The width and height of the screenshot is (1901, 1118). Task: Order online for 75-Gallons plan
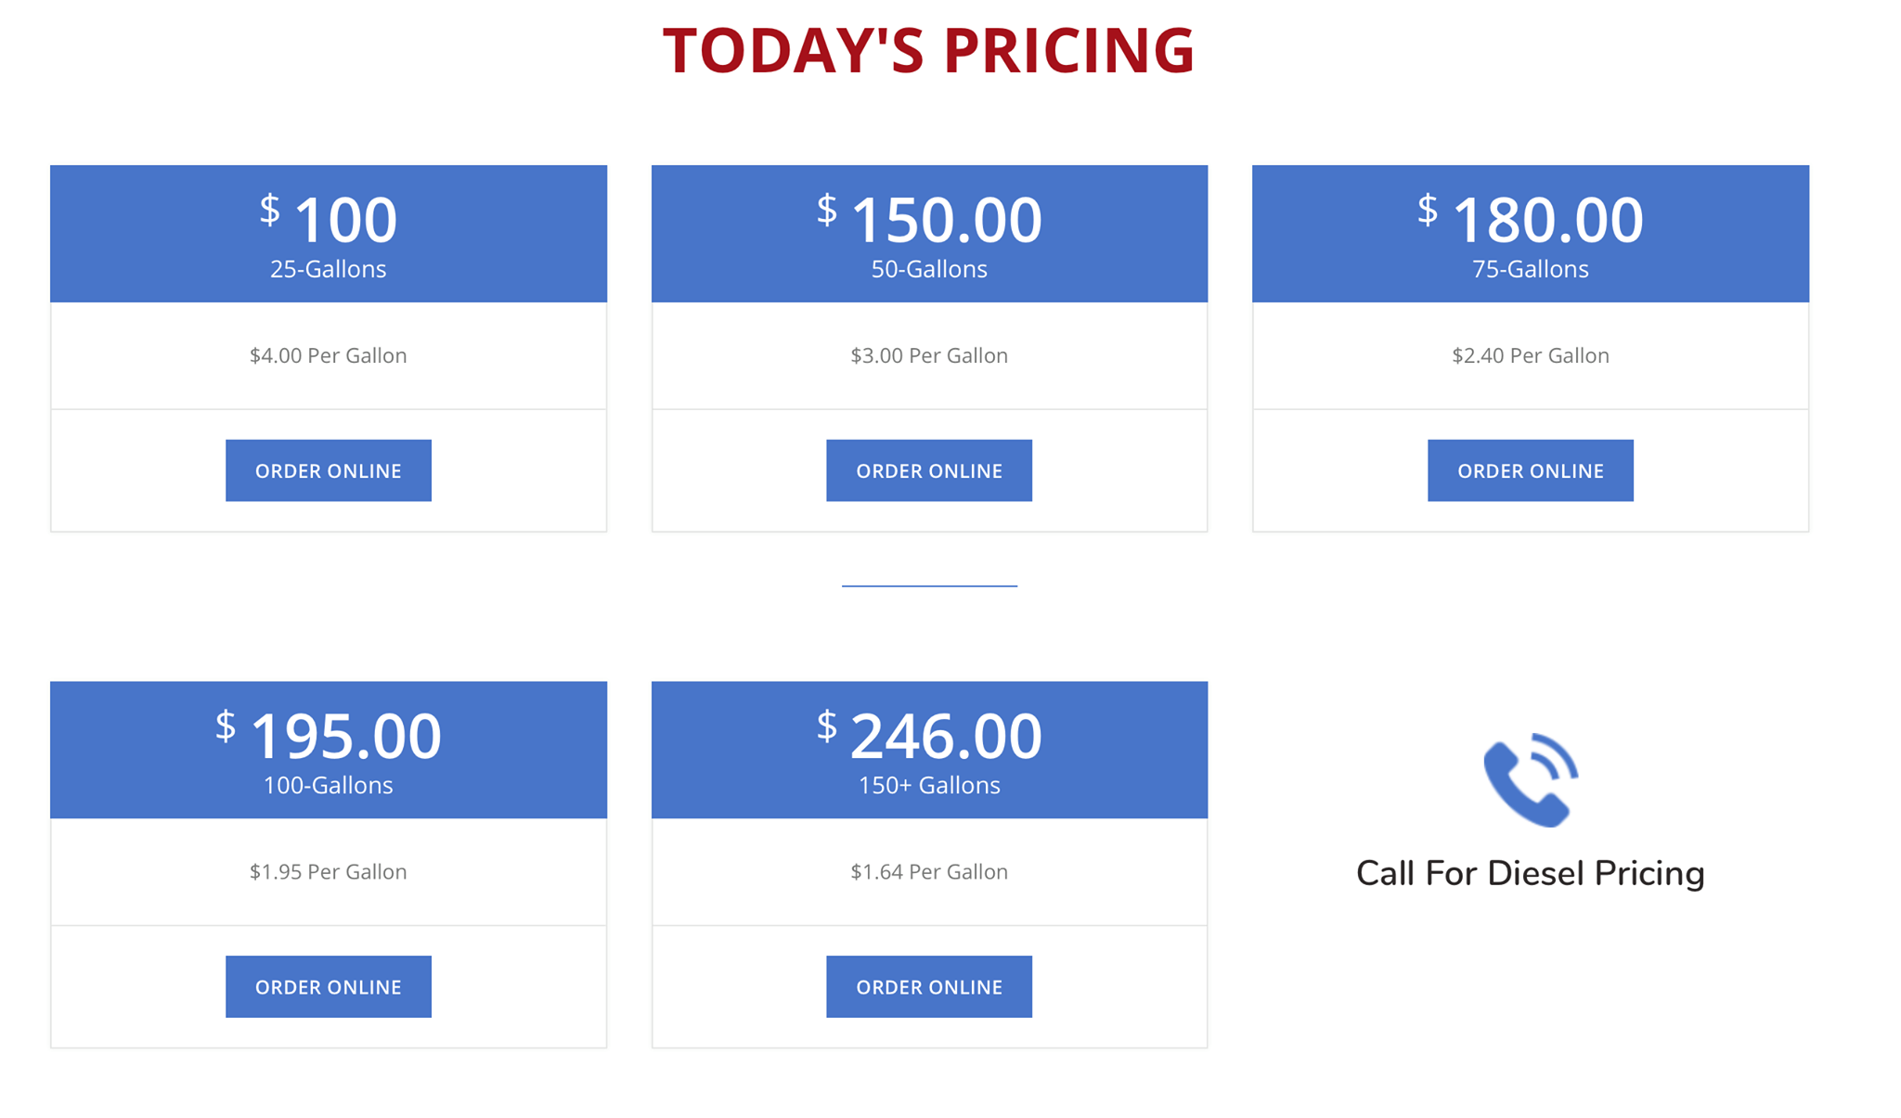pos(1530,470)
